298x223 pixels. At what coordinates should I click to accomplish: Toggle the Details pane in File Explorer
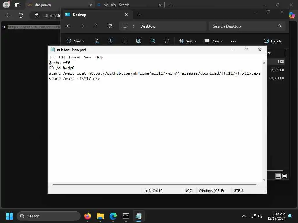pyautogui.click(x=272, y=41)
